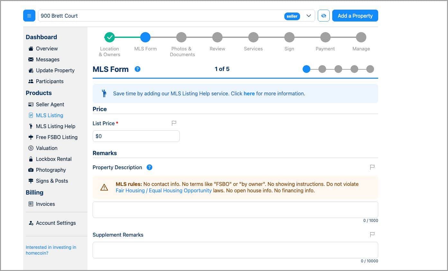This screenshot has width=448, height=271.
Task: Select the second MLS Form page dot
Action: (x=322, y=69)
